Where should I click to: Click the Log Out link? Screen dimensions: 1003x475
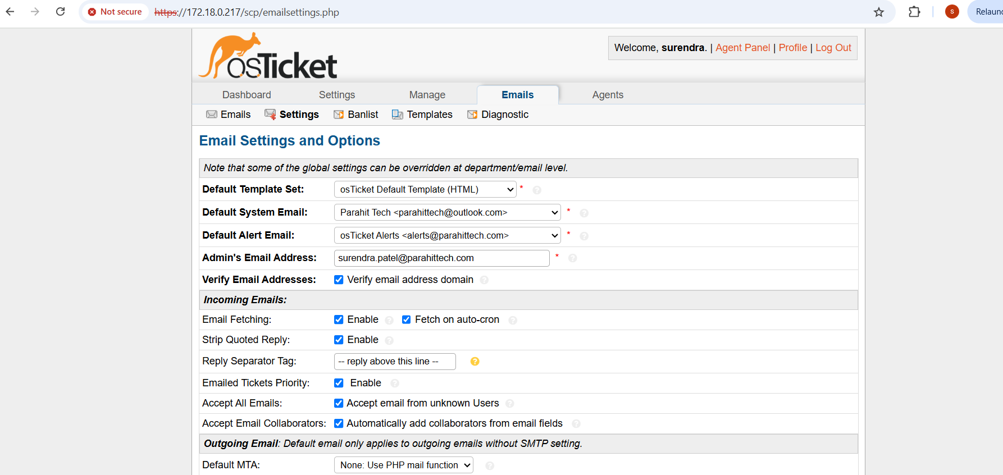click(x=833, y=48)
